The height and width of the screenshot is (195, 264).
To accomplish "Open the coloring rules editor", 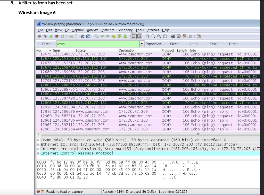I will click(184, 36).
